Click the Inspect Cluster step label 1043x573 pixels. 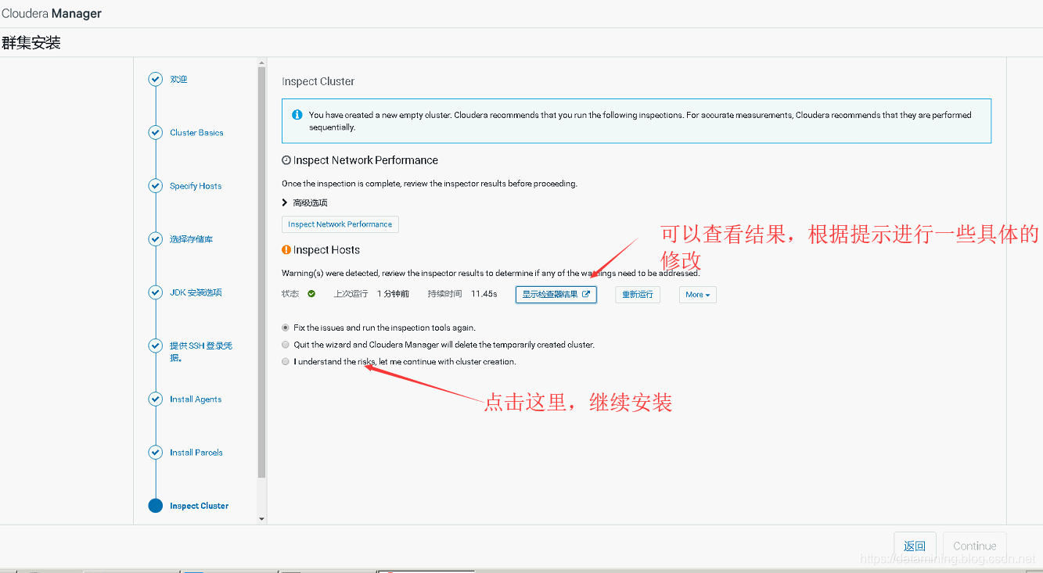coord(200,506)
